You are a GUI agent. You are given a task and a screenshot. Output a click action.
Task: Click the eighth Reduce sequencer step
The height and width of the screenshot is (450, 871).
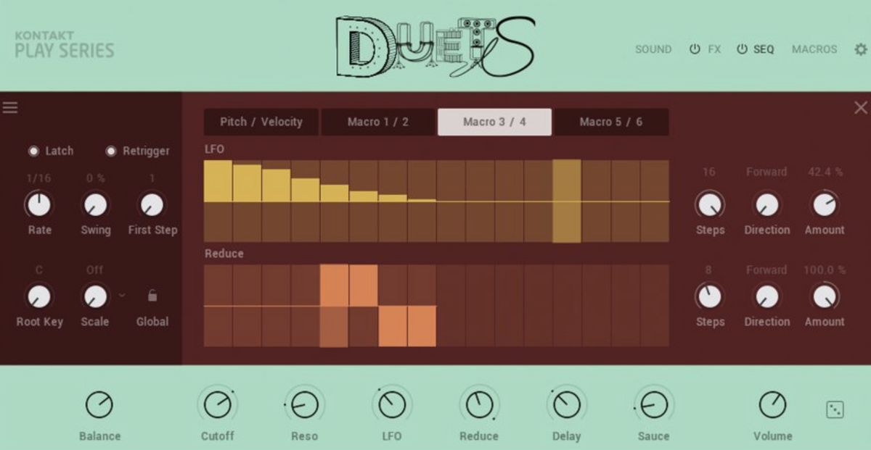coord(422,326)
